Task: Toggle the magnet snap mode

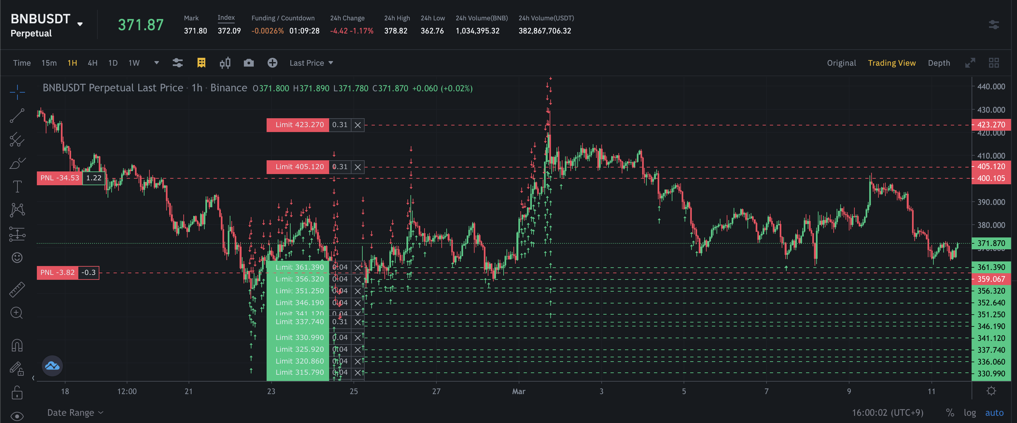Action: pyautogui.click(x=17, y=345)
